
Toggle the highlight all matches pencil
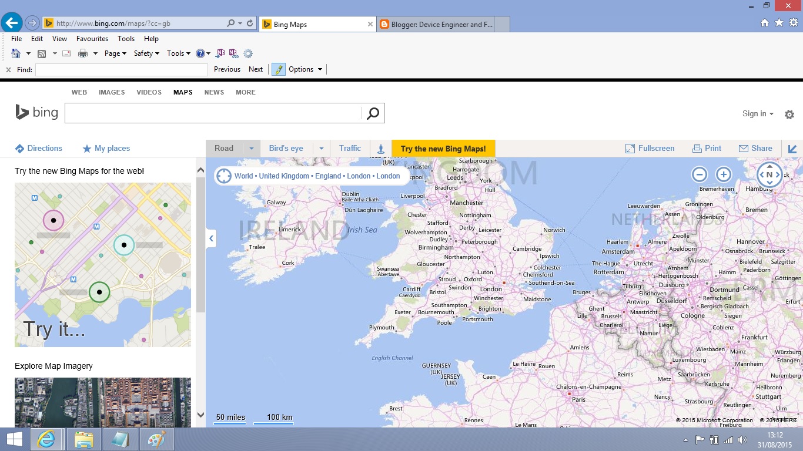point(278,69)
